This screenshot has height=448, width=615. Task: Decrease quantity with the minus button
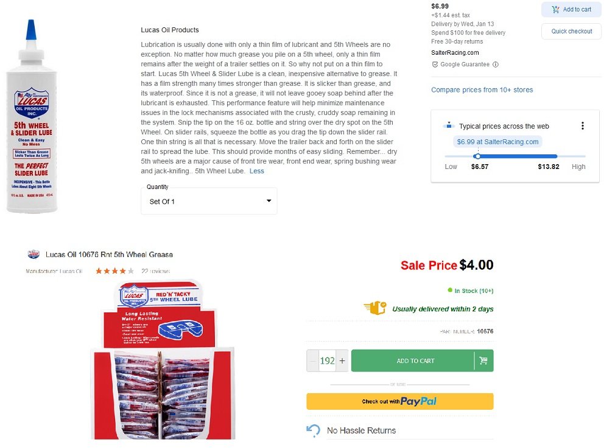click(312, 360)
